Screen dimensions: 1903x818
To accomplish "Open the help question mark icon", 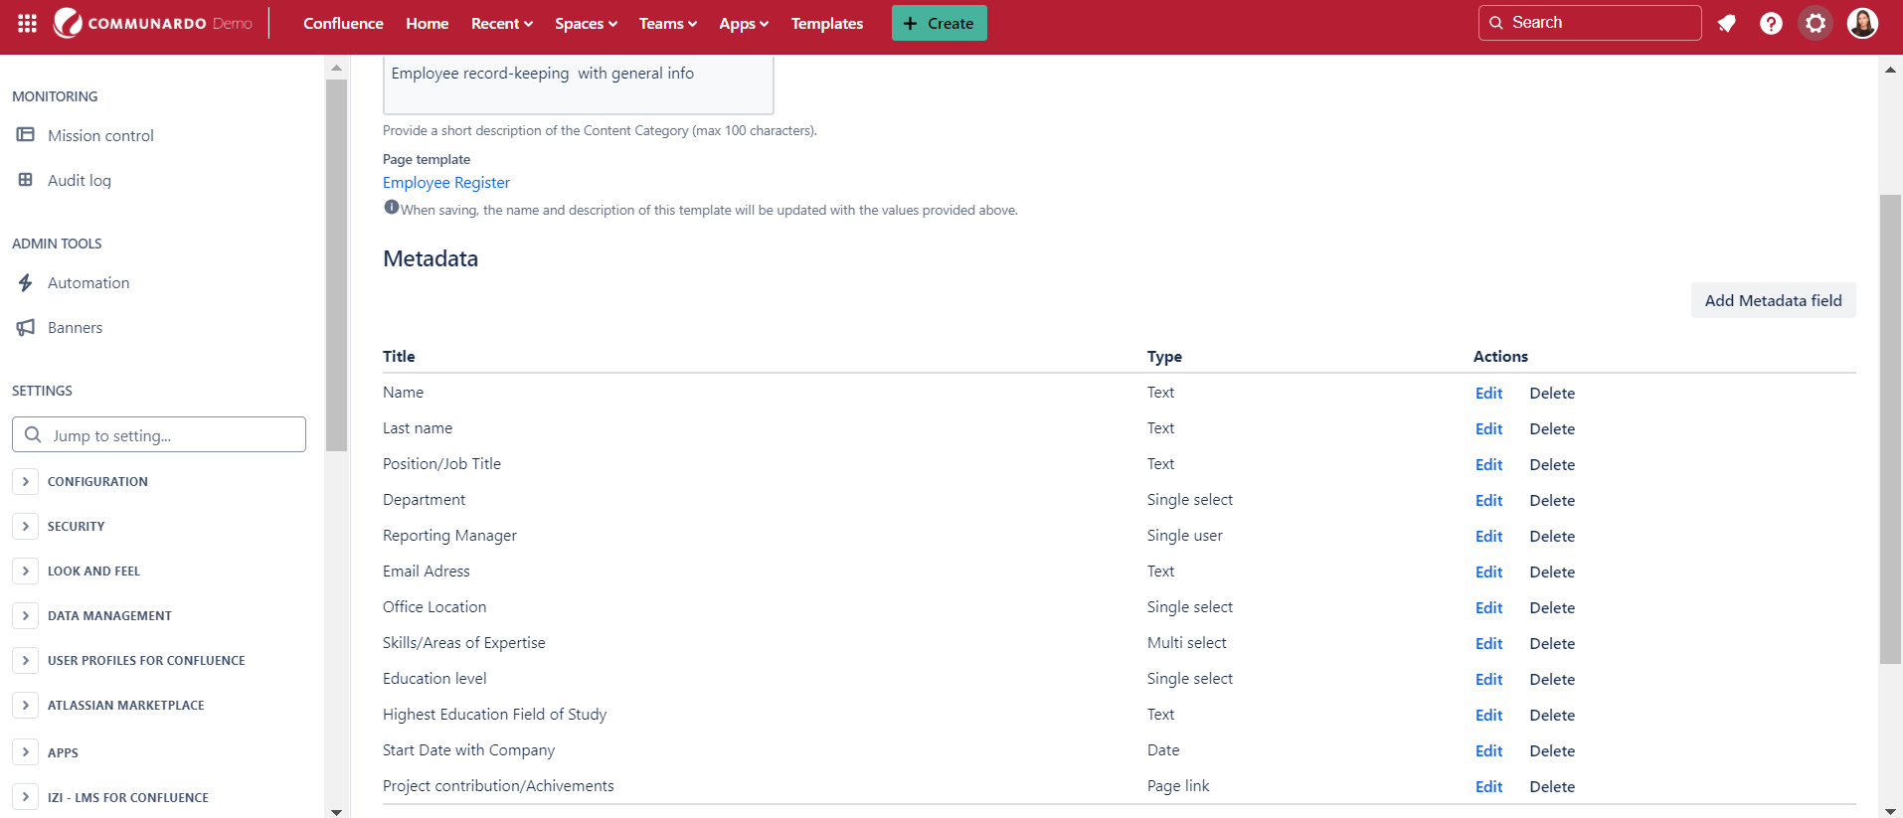I will pyautogui.click(x=1771, y=23).
